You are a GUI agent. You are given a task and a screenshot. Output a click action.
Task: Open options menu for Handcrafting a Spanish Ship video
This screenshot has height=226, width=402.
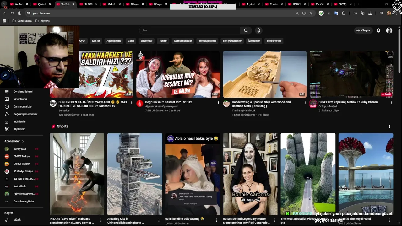(305, 102)
